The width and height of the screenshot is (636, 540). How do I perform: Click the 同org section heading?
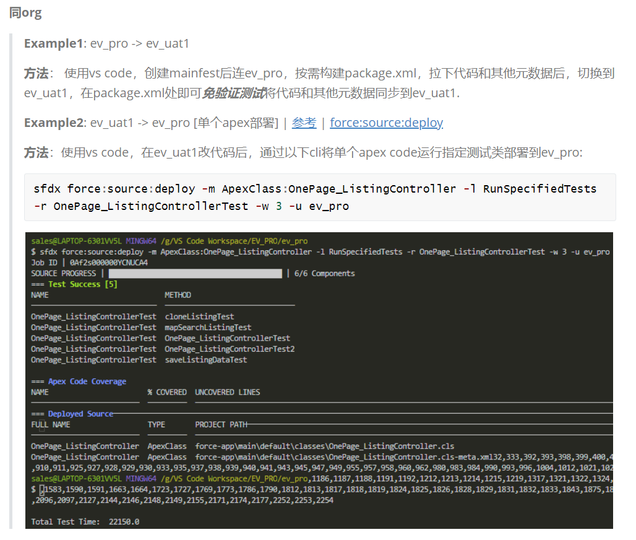click(x=25, y=12)
